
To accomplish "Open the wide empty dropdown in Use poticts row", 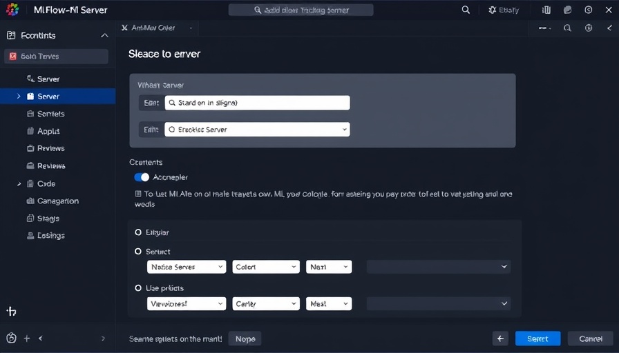I will (439, 304).
